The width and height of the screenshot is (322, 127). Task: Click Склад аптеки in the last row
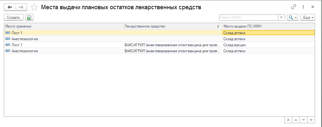click(268, 51)
